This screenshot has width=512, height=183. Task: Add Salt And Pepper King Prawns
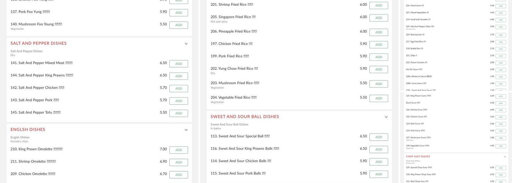coord(178,76)
